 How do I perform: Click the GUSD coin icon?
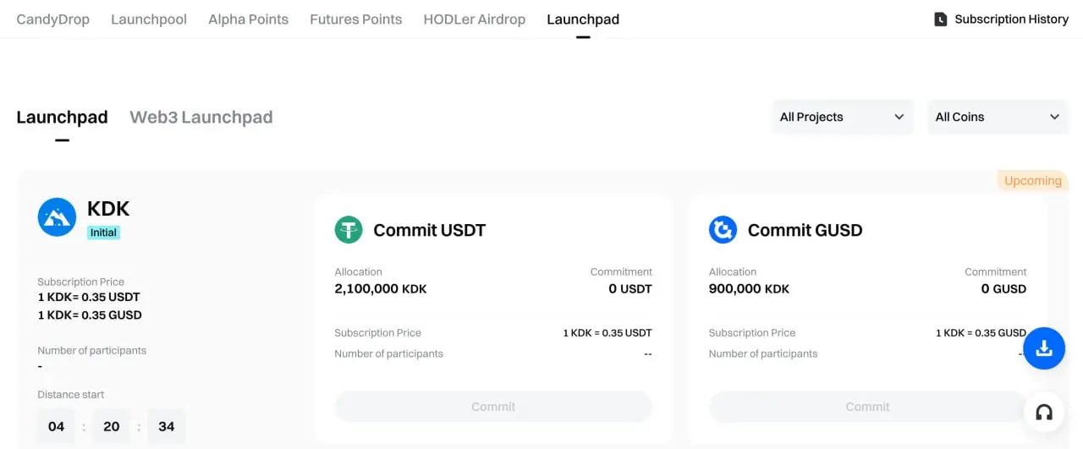pyautogui.click(x=723, y=230)
